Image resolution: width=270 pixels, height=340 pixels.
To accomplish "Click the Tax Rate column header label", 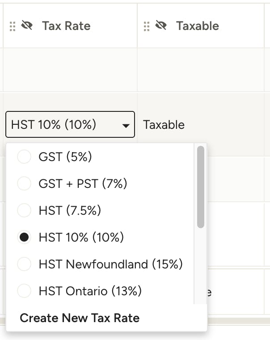I will pyautogui.click(x=66, y=26).
